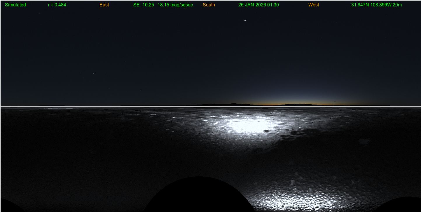Select the SE -10.25 reading
This screenshot has height=212, width=421.
(144, 5)
